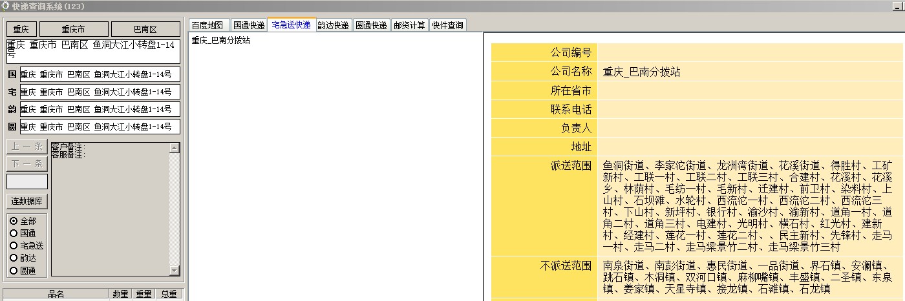Click the 宅 address input field

click(x=100, y=92)
